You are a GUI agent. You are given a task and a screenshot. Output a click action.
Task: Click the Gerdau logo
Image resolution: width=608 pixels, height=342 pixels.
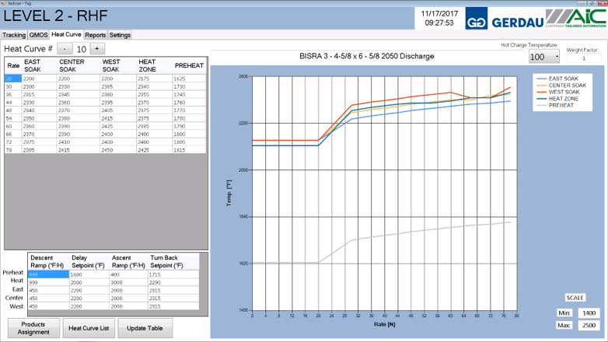505,19
